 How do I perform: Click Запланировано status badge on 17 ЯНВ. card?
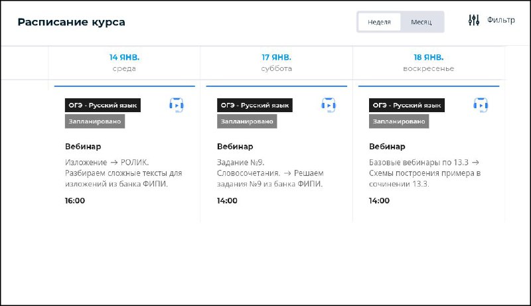(247, 121)
